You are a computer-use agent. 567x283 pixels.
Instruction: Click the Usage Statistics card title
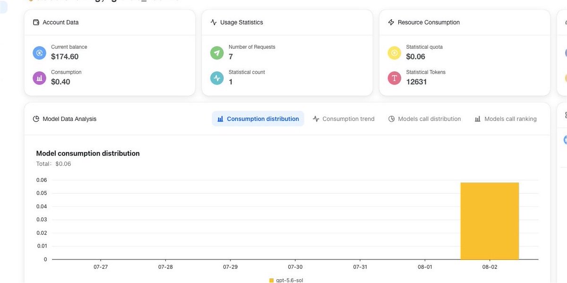tap(241, 22)
